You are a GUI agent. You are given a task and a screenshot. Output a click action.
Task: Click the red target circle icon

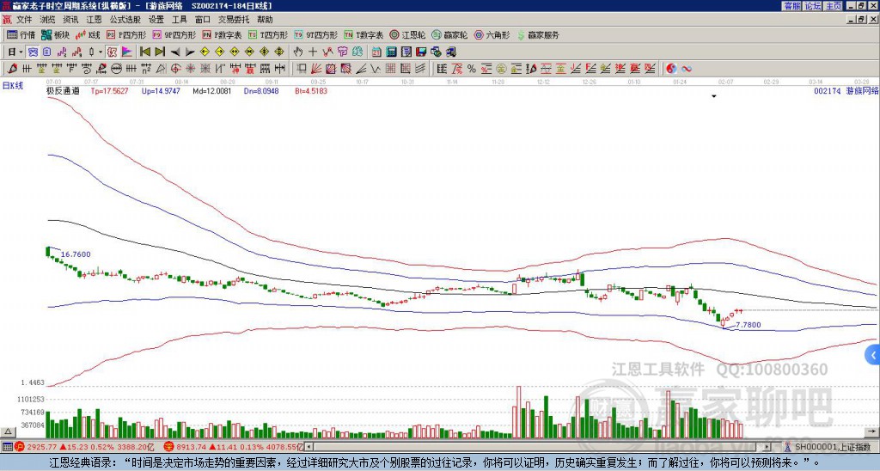tap(175, 69)
